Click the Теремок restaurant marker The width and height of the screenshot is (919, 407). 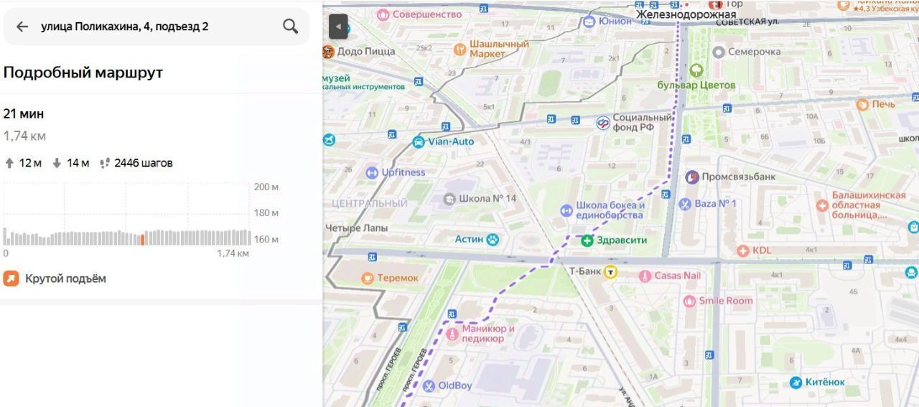click(x=368, y=278)
